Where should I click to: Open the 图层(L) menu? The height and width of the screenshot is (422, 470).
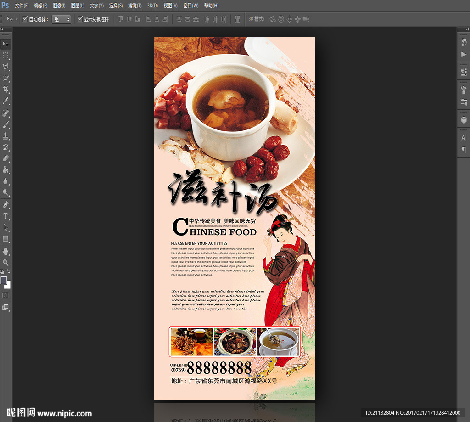coord(78,6)
